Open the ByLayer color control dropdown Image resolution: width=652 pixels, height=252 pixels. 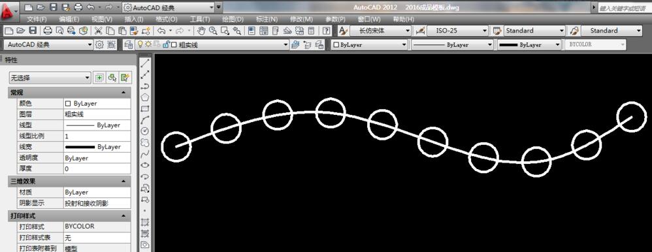370,44
